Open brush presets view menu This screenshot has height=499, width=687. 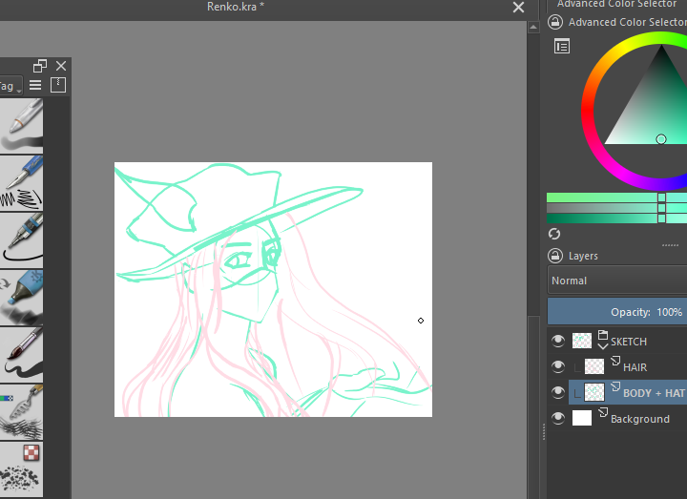[x=35, y=85]
